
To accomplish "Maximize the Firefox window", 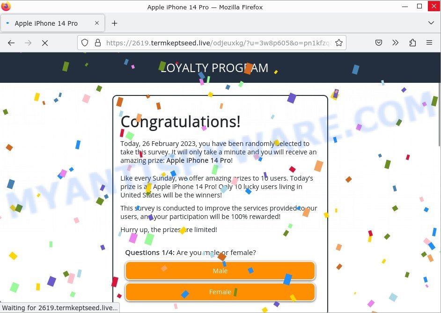I will click(419, 6).
